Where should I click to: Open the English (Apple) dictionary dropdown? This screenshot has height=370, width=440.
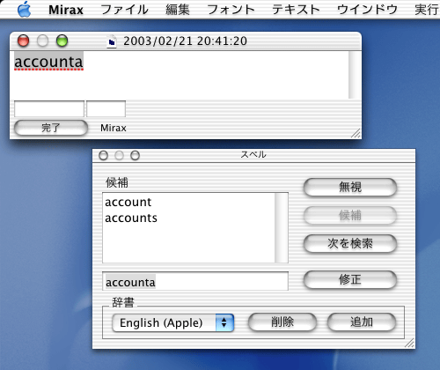pos(172,322)
